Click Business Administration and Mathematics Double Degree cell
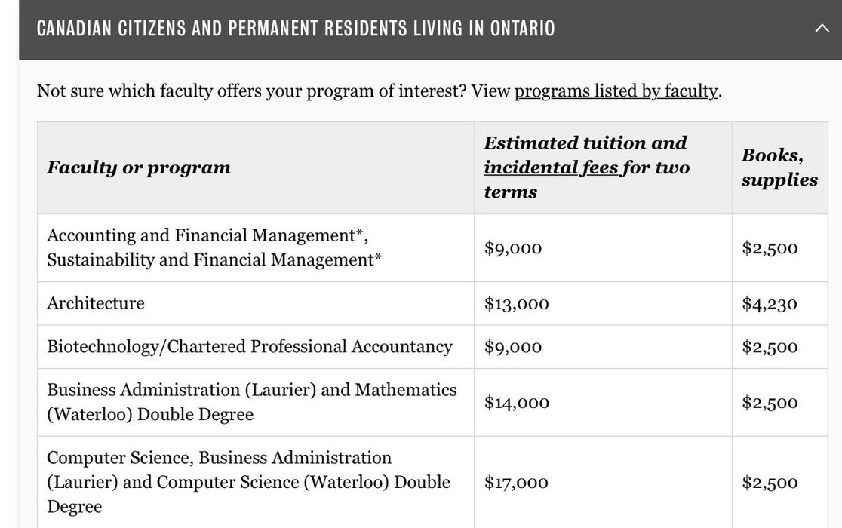Screen dimensions: 842x528 (251, 402)
